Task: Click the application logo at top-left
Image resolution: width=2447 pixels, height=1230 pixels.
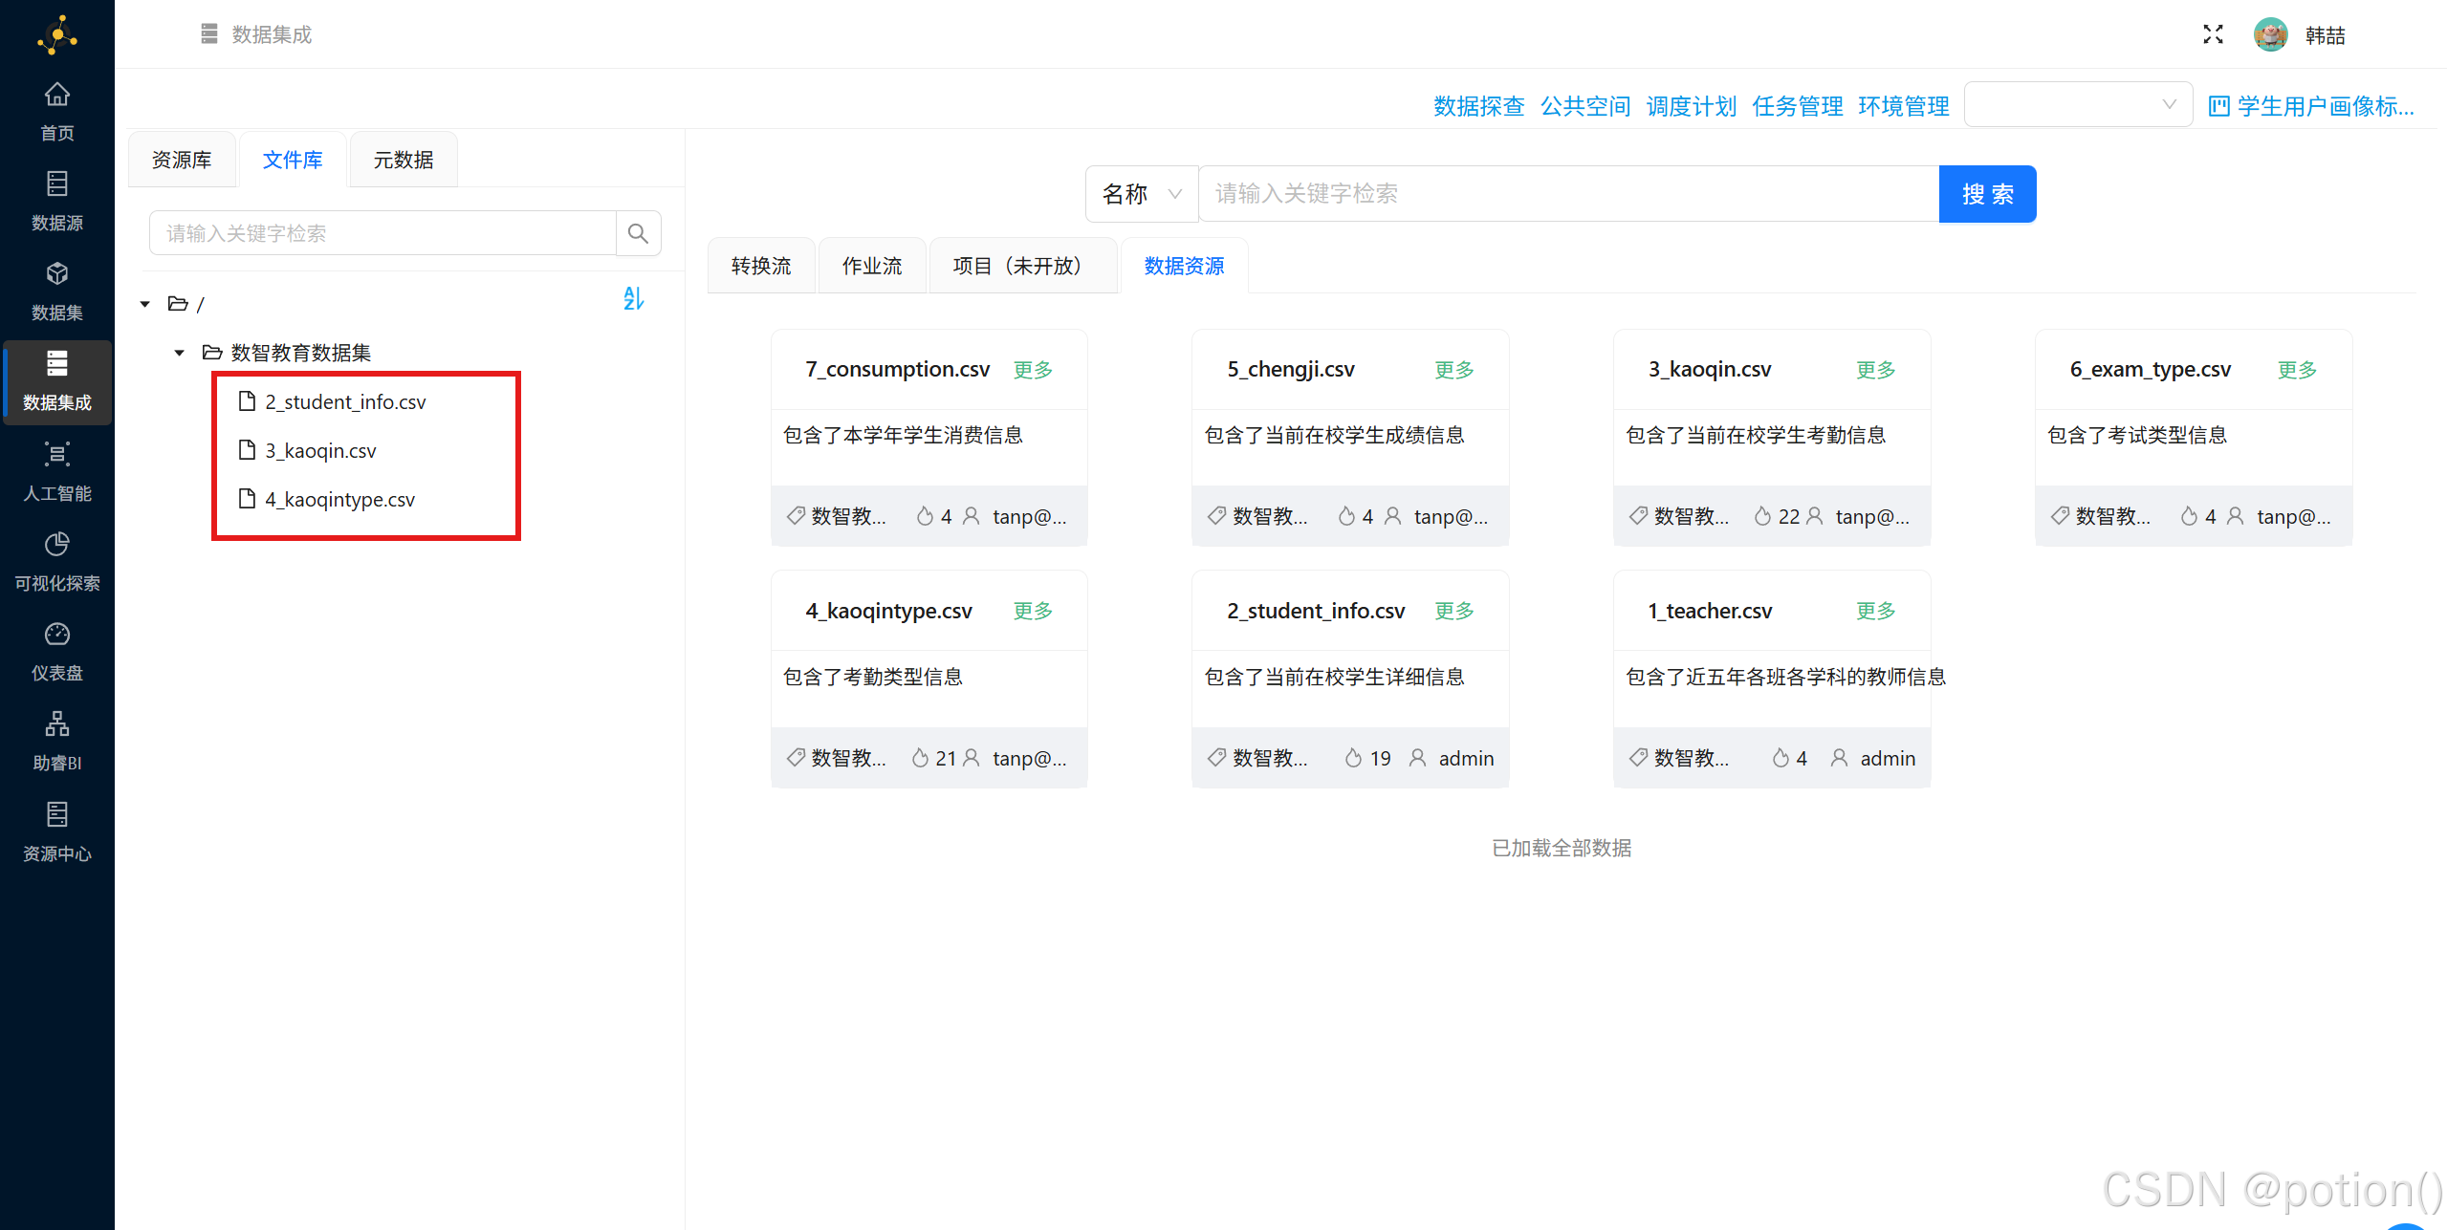Action: pyautogui.click(x=57, y=34)
